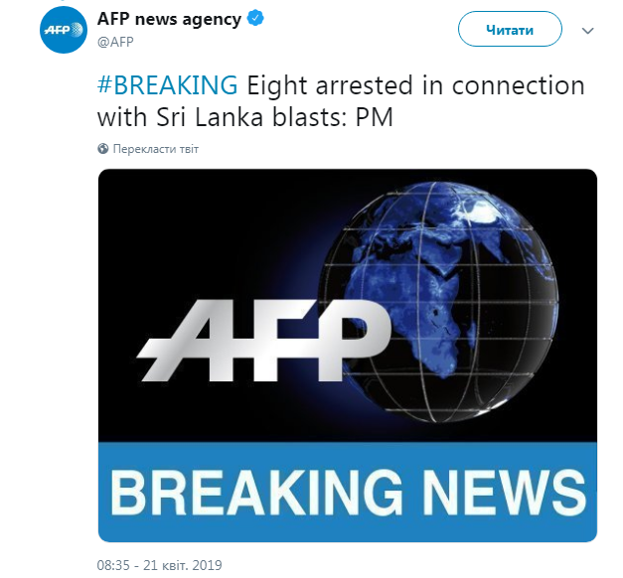Click the globe icon beside Перекласти твіт
The height and width of the screenshot is (578, 623).
(103, 149)
